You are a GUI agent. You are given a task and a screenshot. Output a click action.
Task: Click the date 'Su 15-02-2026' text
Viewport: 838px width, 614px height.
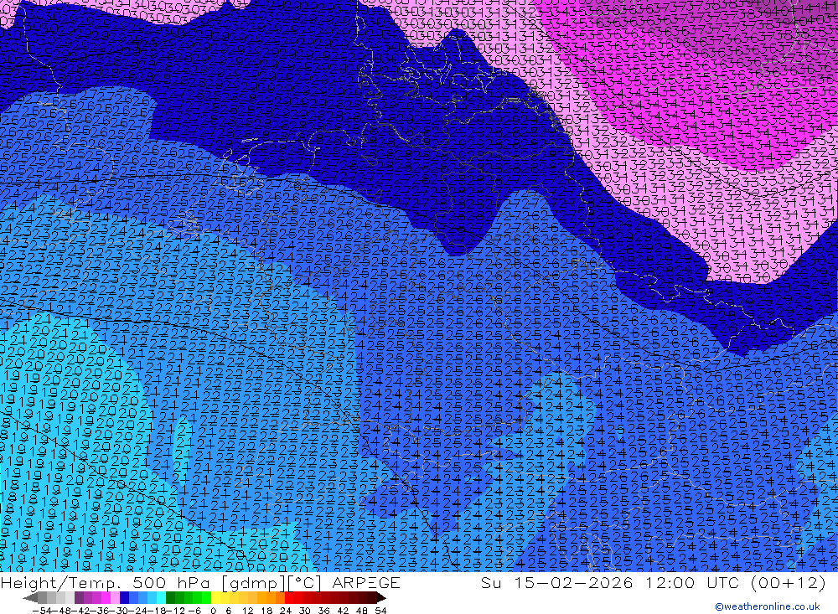pos(556,583)
